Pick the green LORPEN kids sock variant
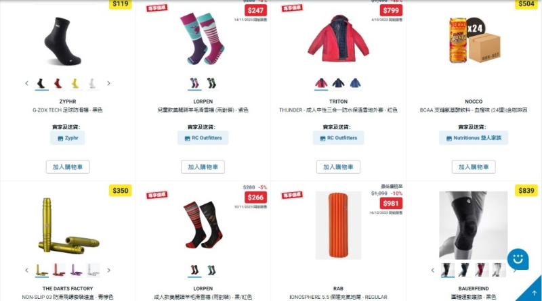This screenshot has height=301, width=542. click(x=211, y=83)
